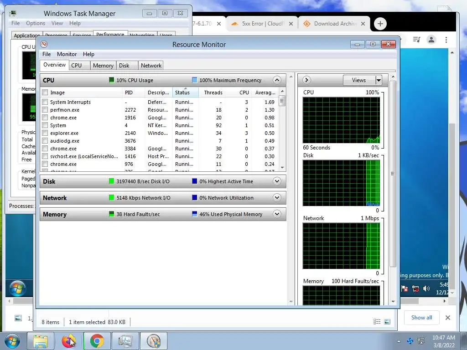Image resolution: width=467 pixels, height=350 pixels.
Task: Open Task Manager's View menu
Action: click(57, 23)
